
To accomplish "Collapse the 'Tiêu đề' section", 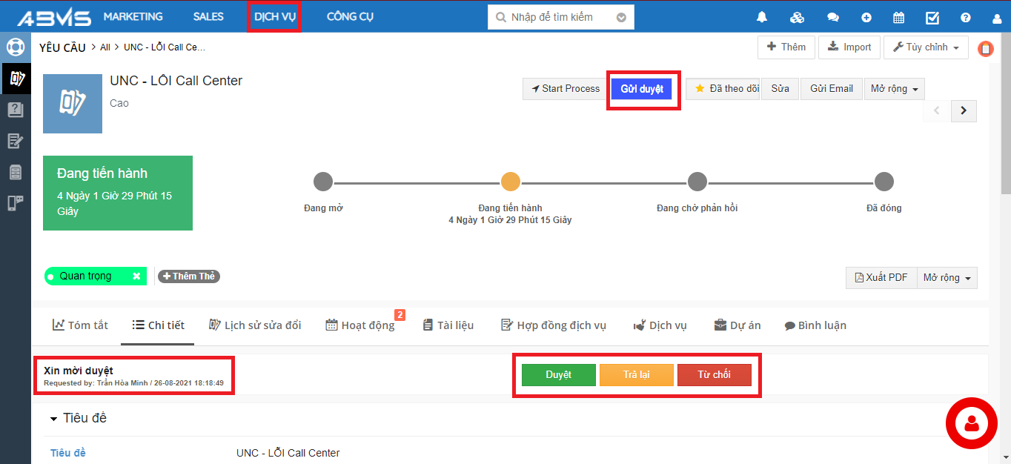I will tap(54, 419).
